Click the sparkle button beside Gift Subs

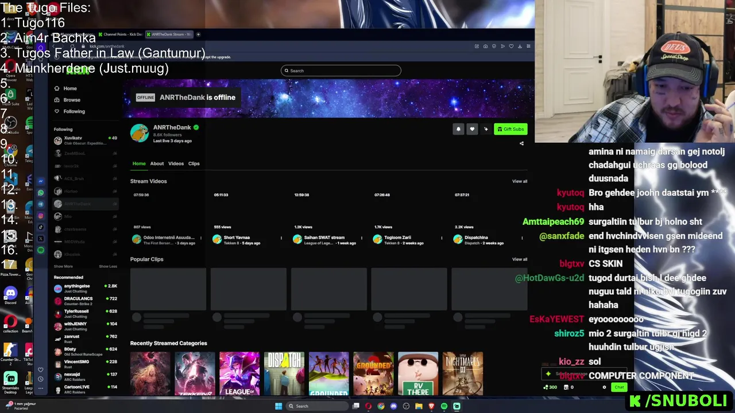486,129
